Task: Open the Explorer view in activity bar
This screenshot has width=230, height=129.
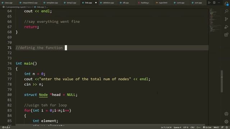Action: click(226, 4)
